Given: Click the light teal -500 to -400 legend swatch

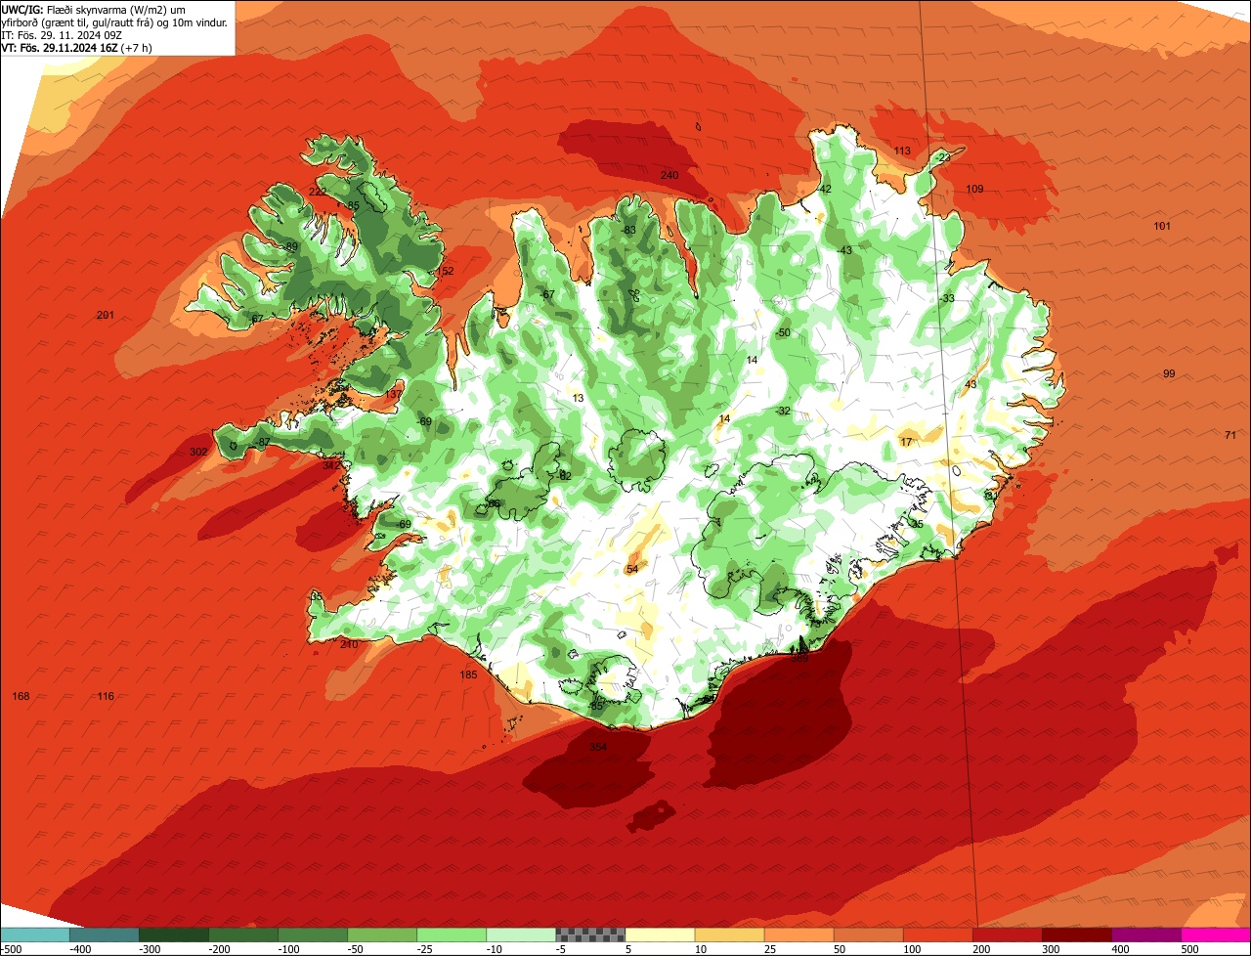Looking at the screenshot, I should pyautogui.click(x=34, y=934).
